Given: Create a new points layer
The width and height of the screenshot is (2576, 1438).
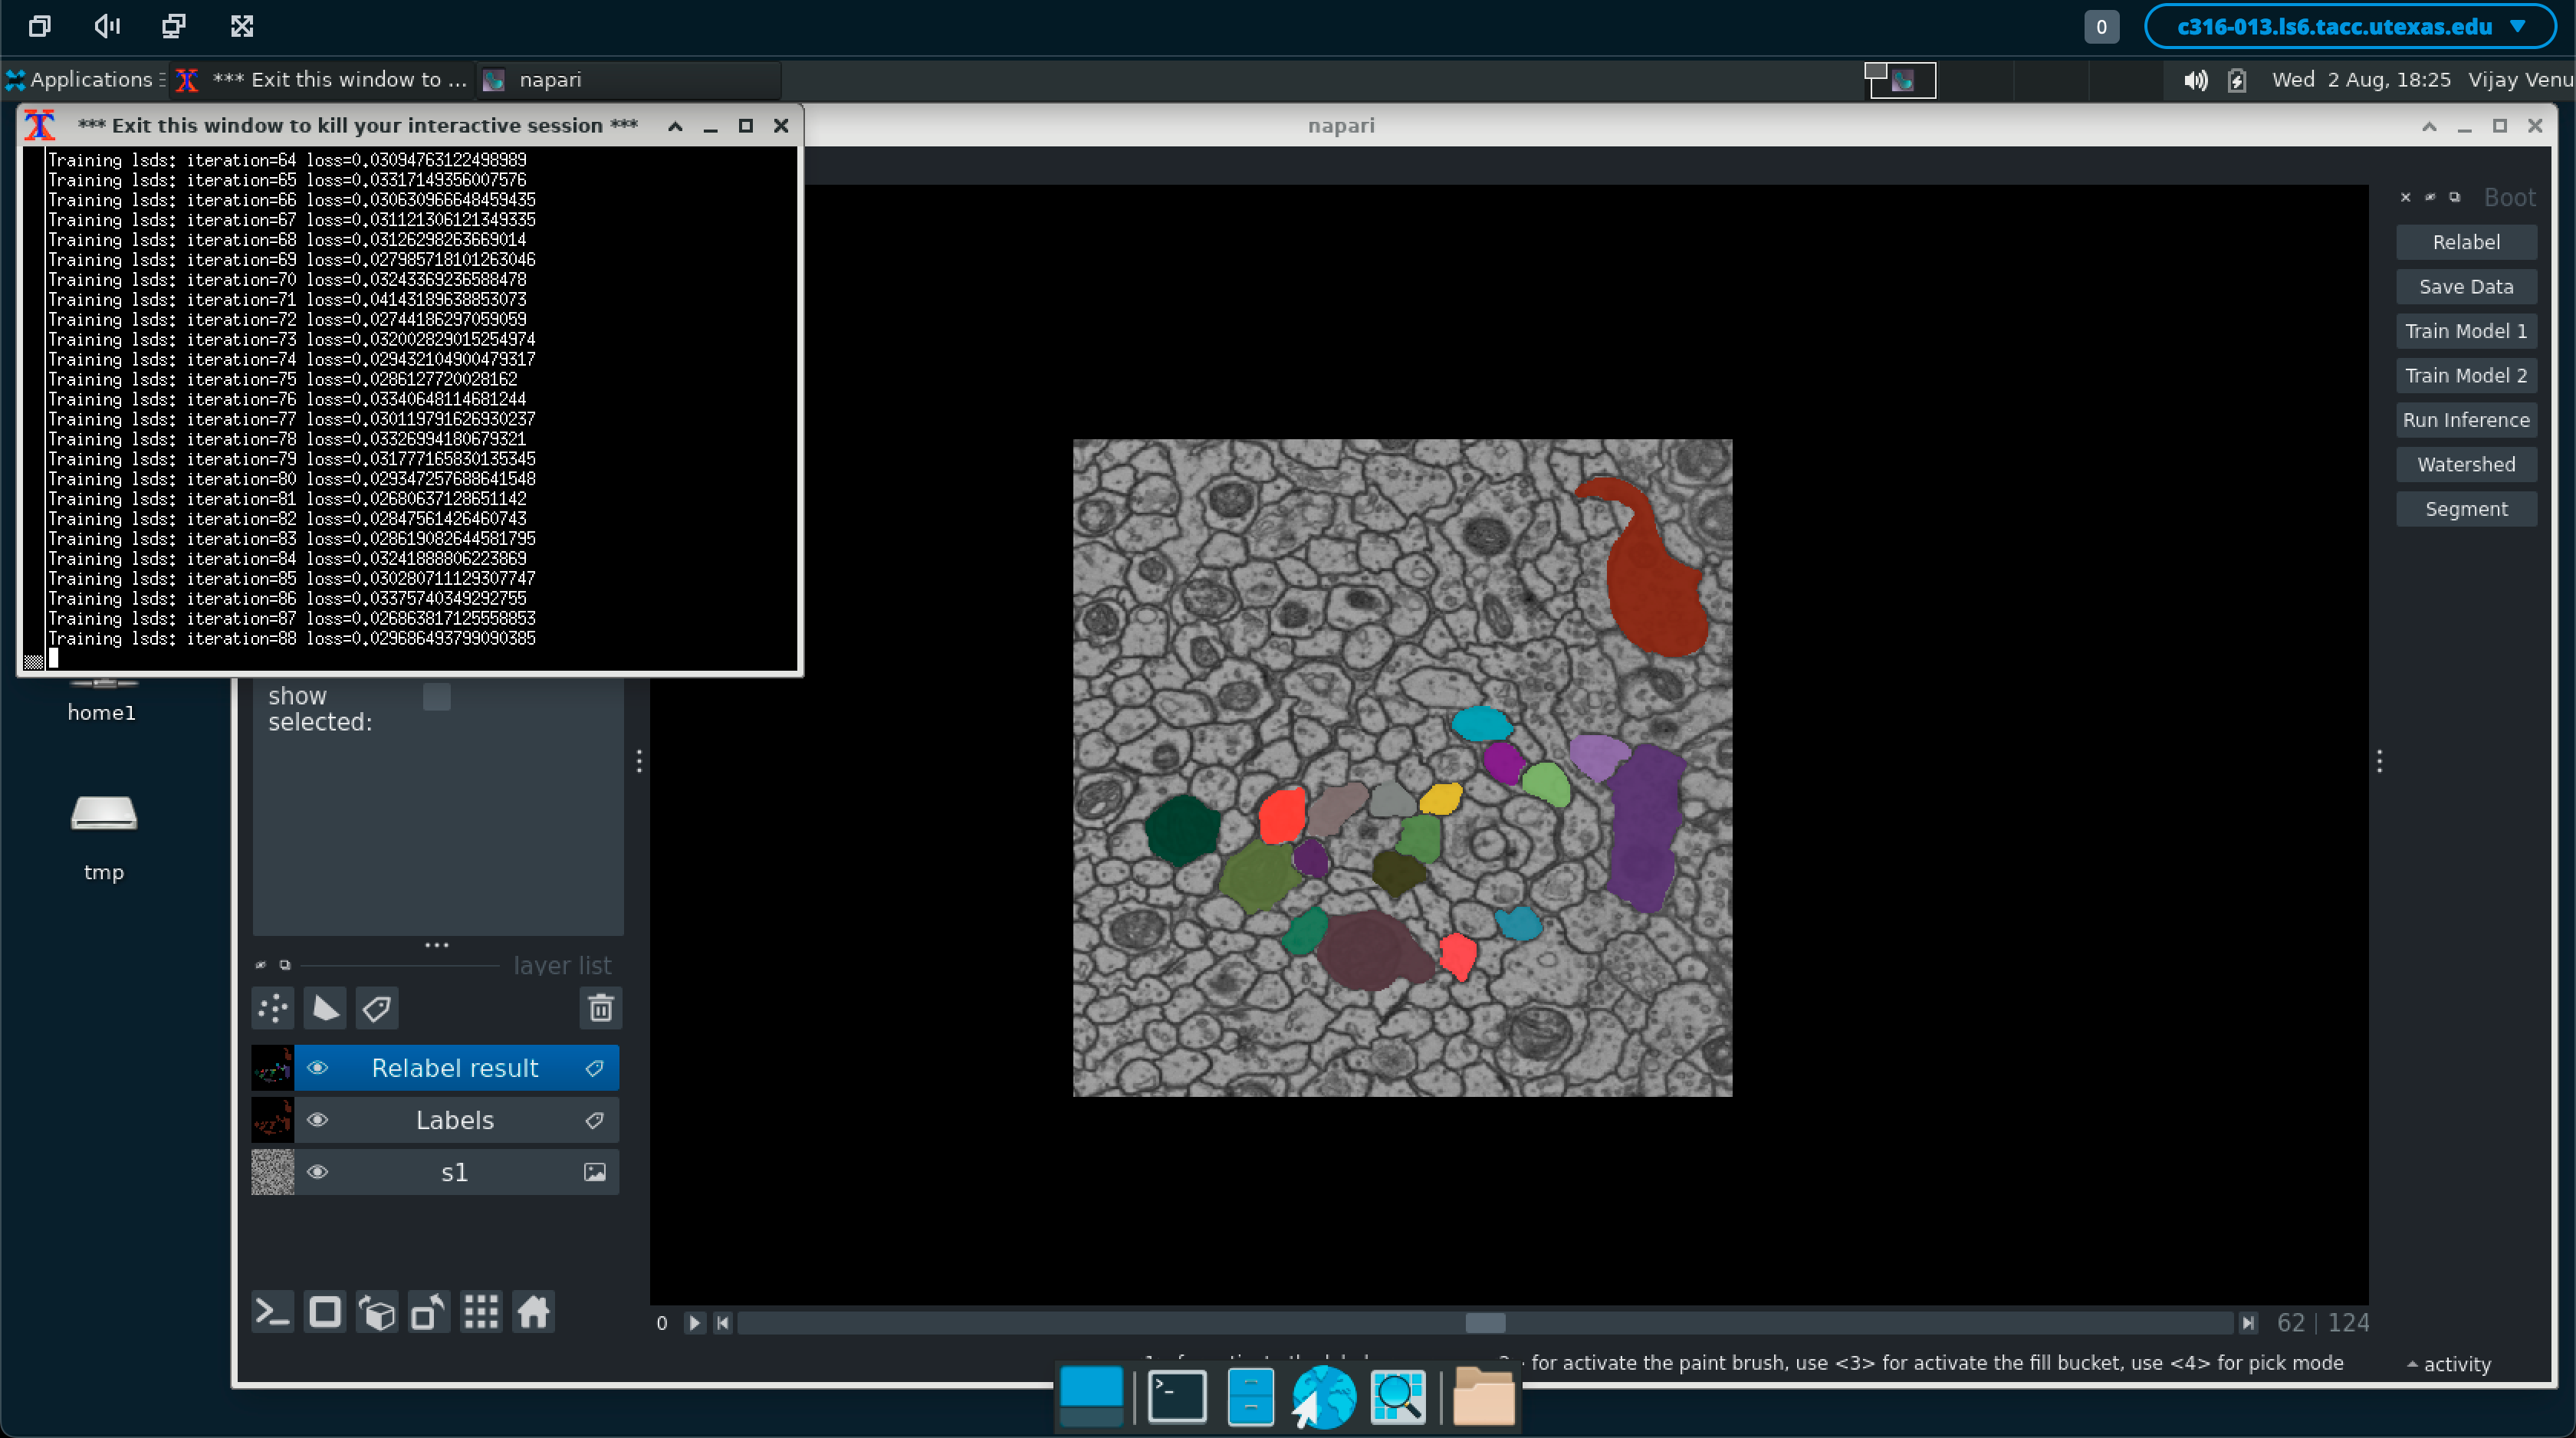Looking at the screenshot, I should pos(273,1008).
